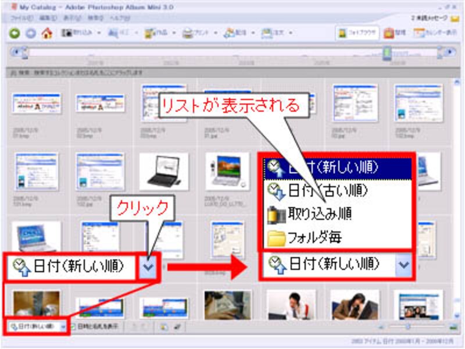Choose フォルダ毎 in the sort list

click(337, 237)
